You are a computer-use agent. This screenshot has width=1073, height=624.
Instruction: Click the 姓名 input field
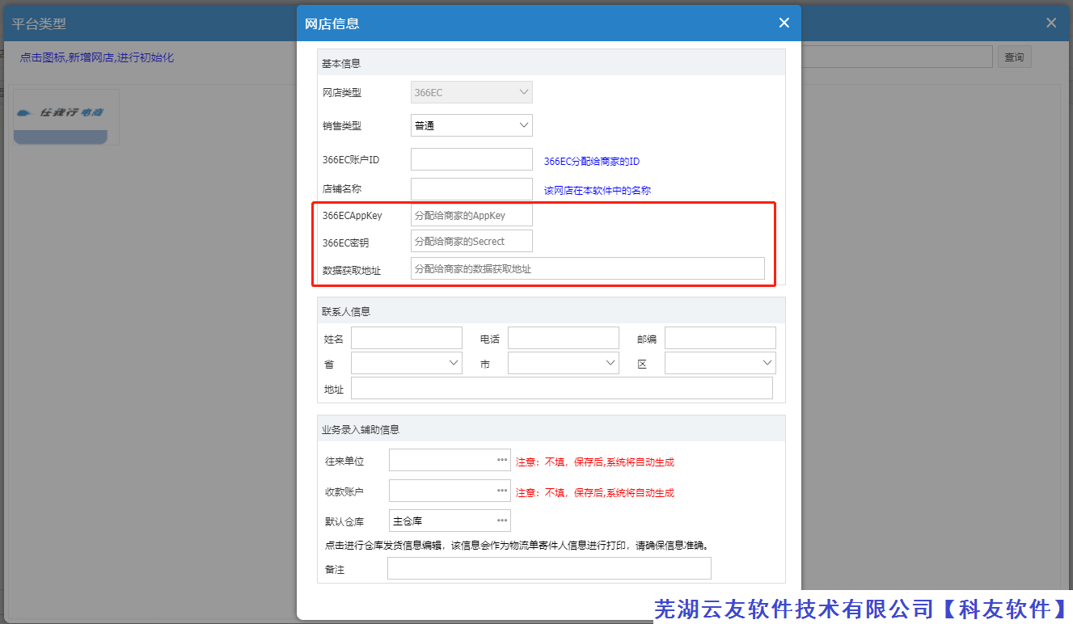click(x=407, y=338)
